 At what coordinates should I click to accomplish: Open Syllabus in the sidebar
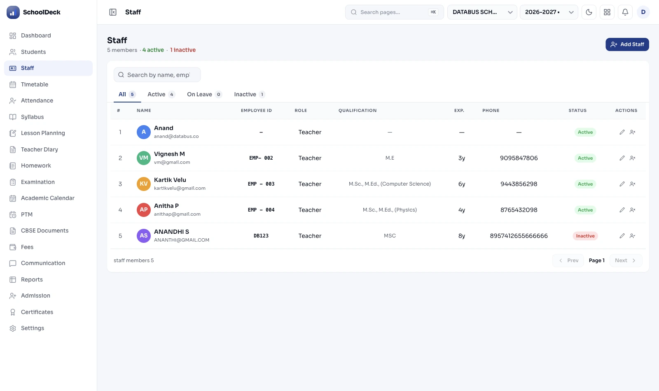click(48, 117)
